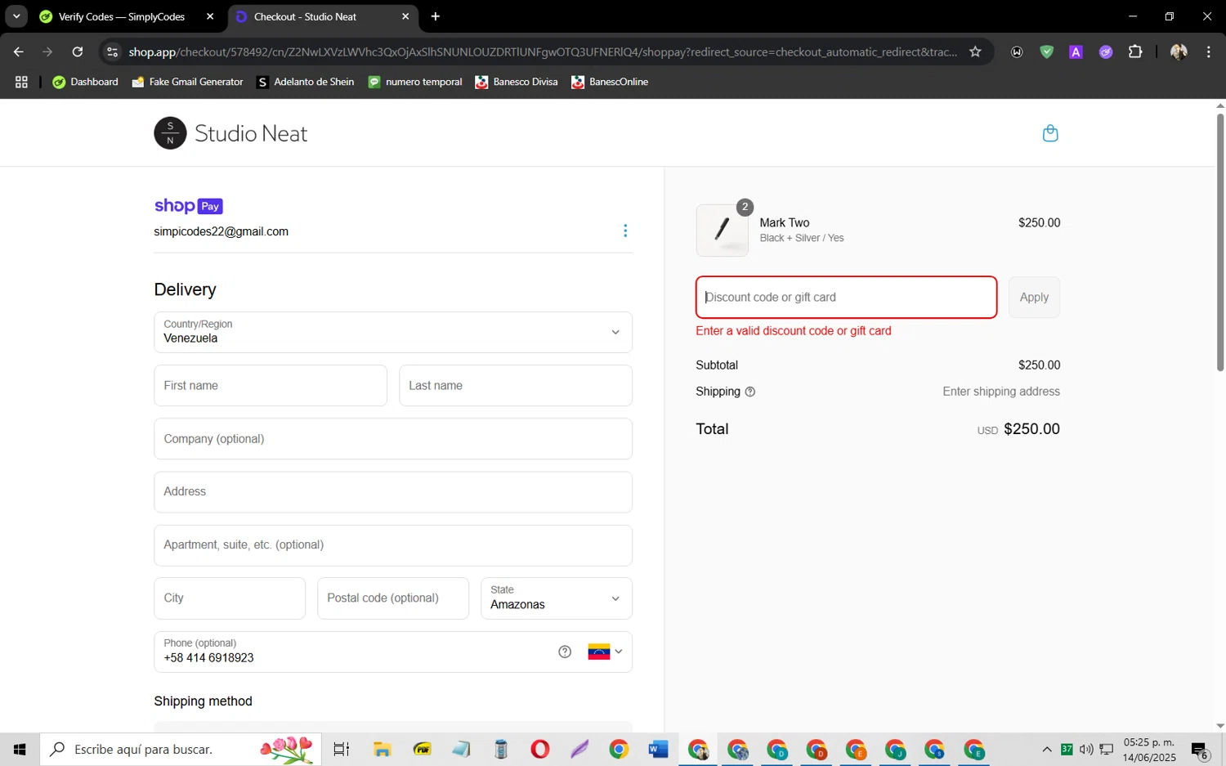Open a new browser tab
Screen dimensions: 1226x766
click(436, 16)
